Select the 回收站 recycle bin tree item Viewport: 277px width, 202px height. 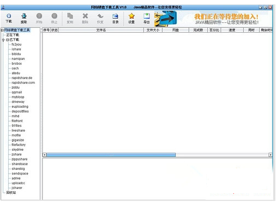coord(11,193)
